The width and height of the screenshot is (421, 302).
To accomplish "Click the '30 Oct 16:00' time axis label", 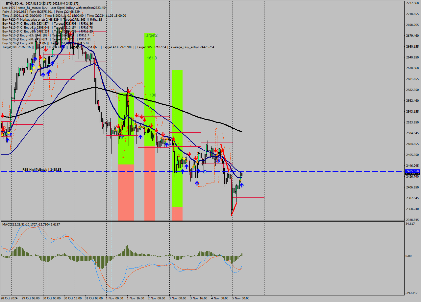I will click(72, 298).
